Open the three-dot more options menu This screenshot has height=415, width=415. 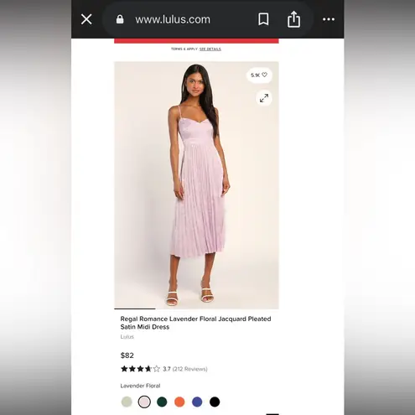point(329,19)
